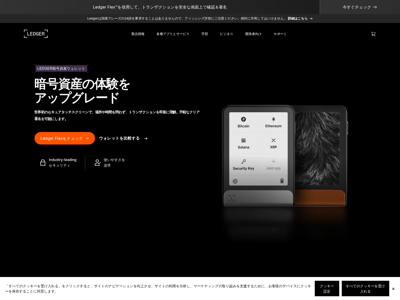Open the shopping cart icon
The width and height of the screenshot is (400, 300).
pyautogui.click(x=373, y=34)
